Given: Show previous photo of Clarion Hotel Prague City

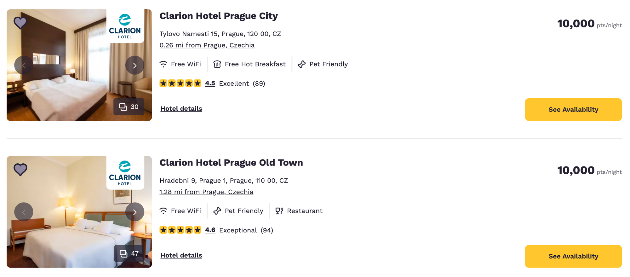Looking at the screenshot, I should pyautogui.click(x=24, y=65).
